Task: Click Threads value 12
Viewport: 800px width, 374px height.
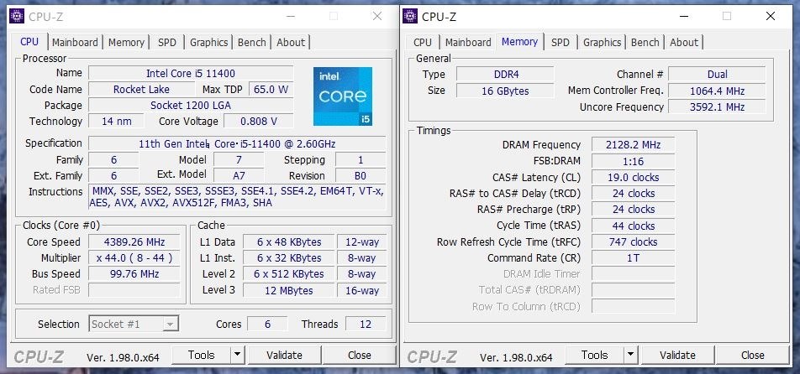Action: (366, 324)
